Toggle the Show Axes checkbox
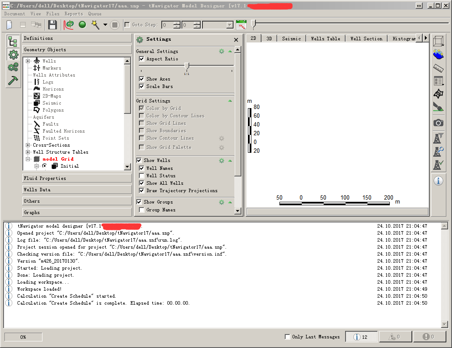This screenshot has height=348, width=452. tap(141, 79)
